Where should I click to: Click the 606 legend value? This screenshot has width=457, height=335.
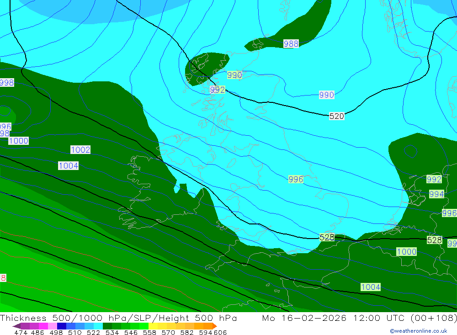tap(220, 332)
